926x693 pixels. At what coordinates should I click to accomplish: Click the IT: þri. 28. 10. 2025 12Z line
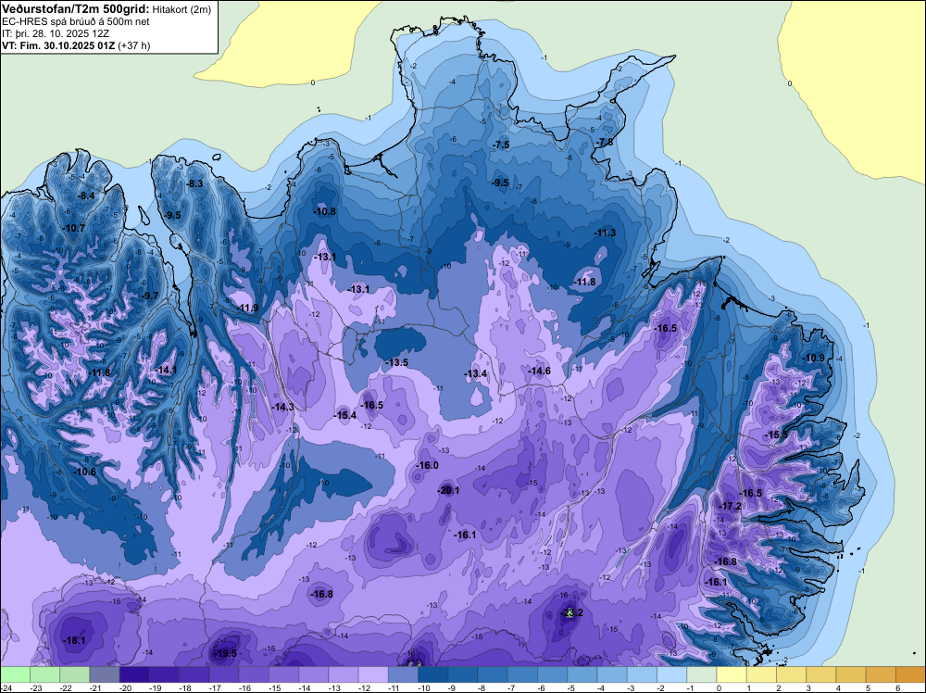[x=56, y=33]
